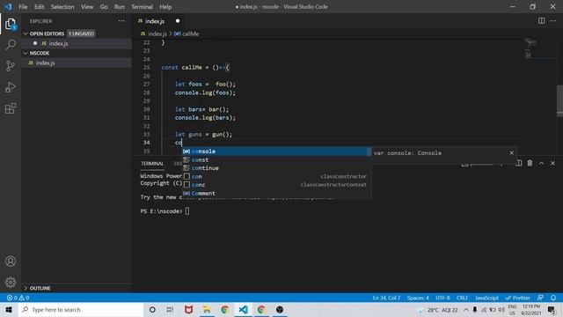Click the errors and warnings status indicator

[18, 298]
